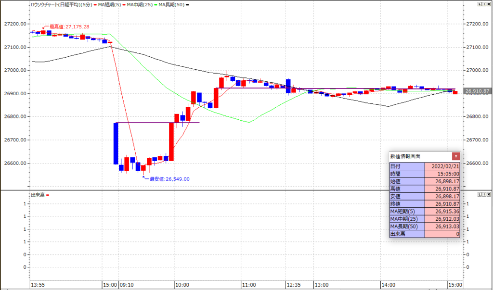Click the large blue gap-down candle at 09:10

pyautogui.click(x=116, y=144)
